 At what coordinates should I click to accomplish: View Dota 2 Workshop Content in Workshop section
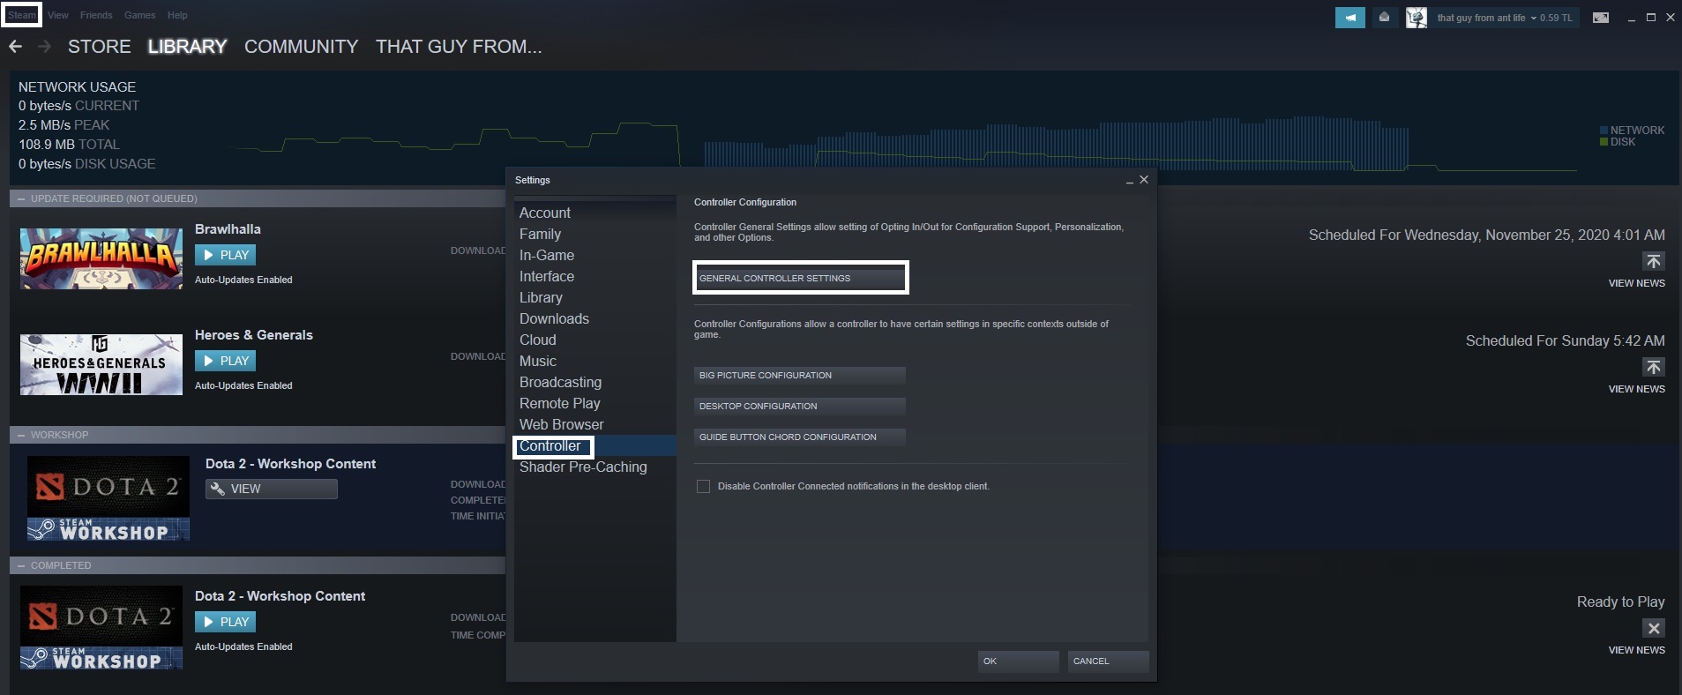(x=272, y=489)
